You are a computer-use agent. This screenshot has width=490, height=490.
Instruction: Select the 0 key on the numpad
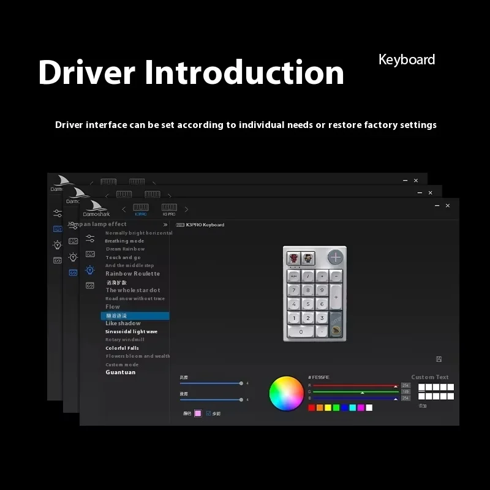click(301, 331)
